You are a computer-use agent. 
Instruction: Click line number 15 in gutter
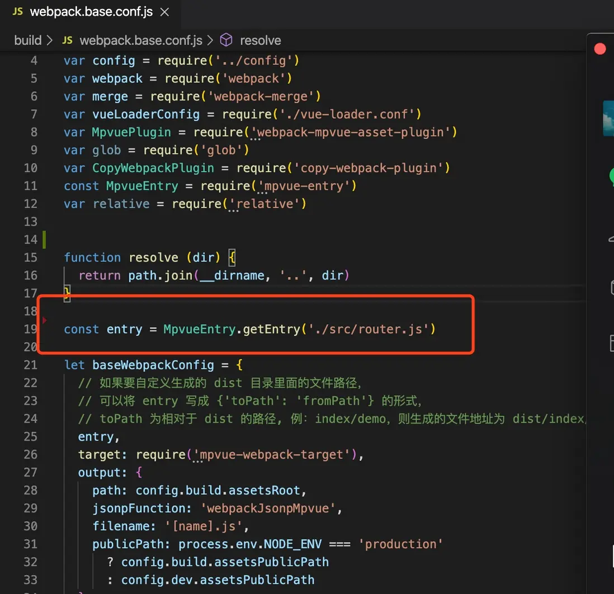31,258
